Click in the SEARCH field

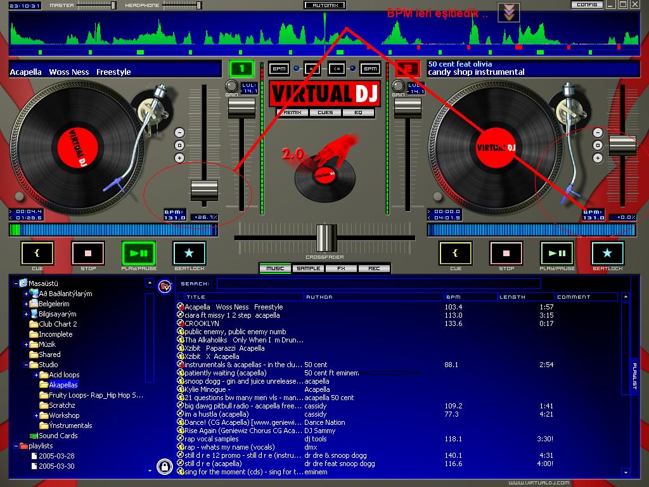[379, 283]
